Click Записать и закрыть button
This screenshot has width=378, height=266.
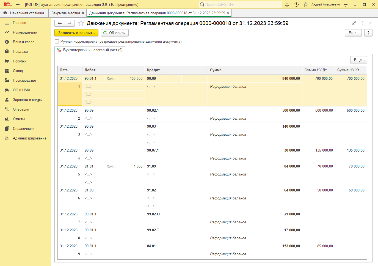[x=76, y=33]
